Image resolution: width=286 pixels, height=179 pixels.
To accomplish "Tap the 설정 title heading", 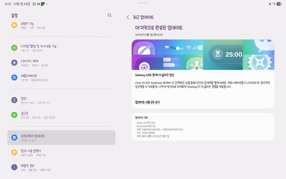I will [14, 15].
